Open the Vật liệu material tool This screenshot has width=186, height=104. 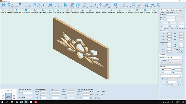pyautogui.click(x=72, y=5)
